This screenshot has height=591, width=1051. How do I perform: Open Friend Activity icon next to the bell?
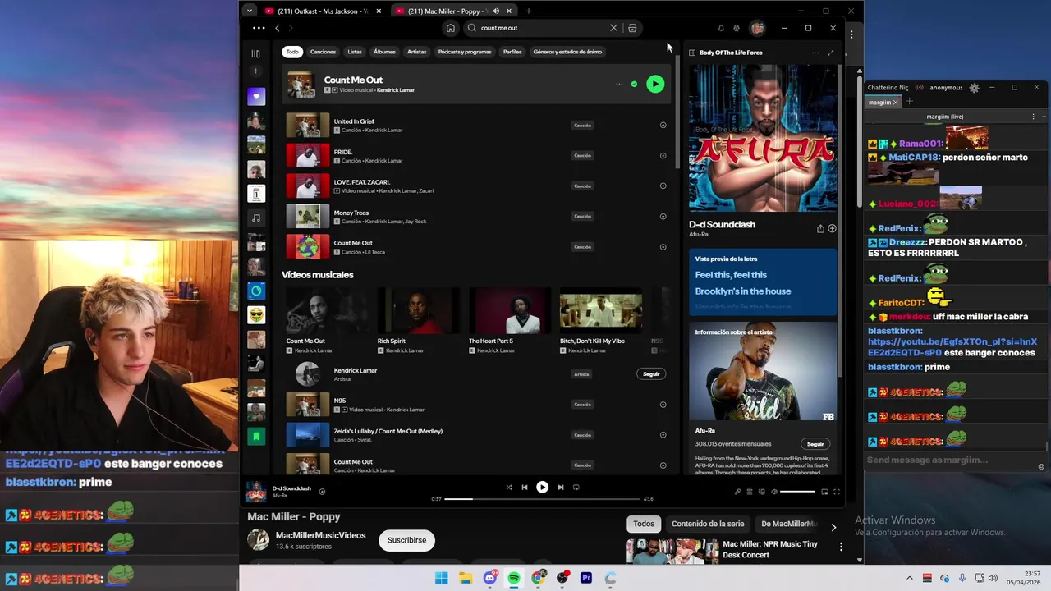click(737, 28)
